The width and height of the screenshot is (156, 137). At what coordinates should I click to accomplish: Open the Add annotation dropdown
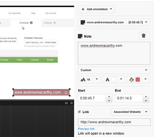96,9
